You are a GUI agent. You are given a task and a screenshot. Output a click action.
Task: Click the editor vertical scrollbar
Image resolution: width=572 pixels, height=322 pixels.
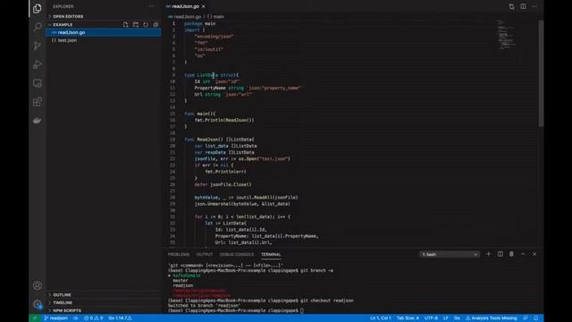tap(541, 73)
